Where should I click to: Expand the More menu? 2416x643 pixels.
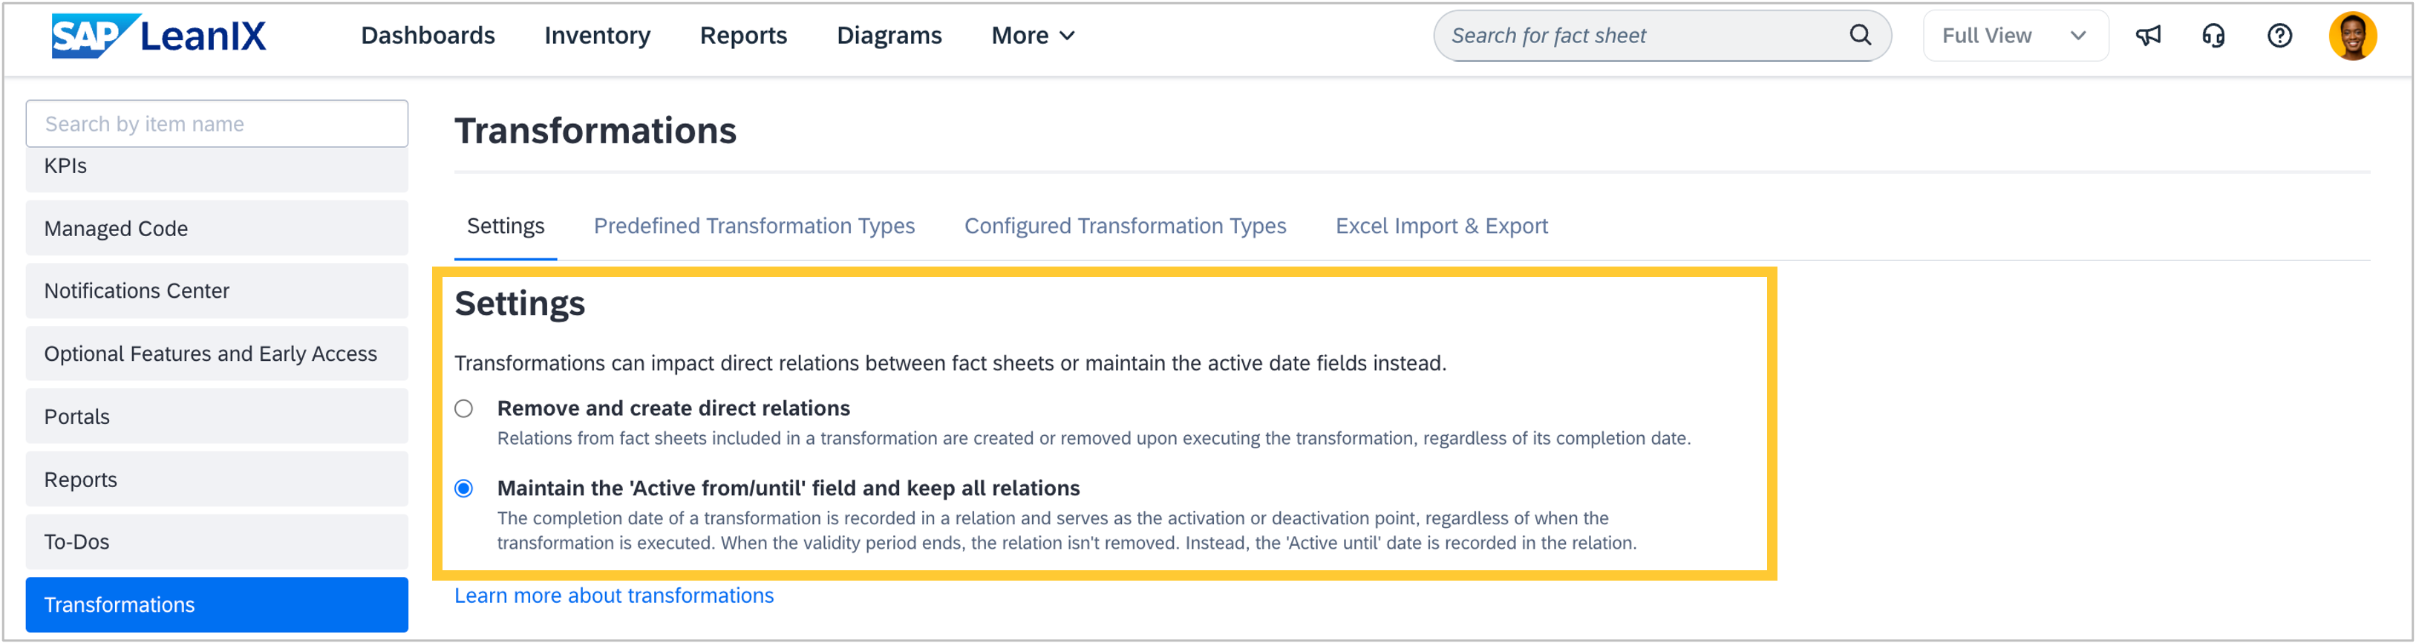click(1033, 36)
